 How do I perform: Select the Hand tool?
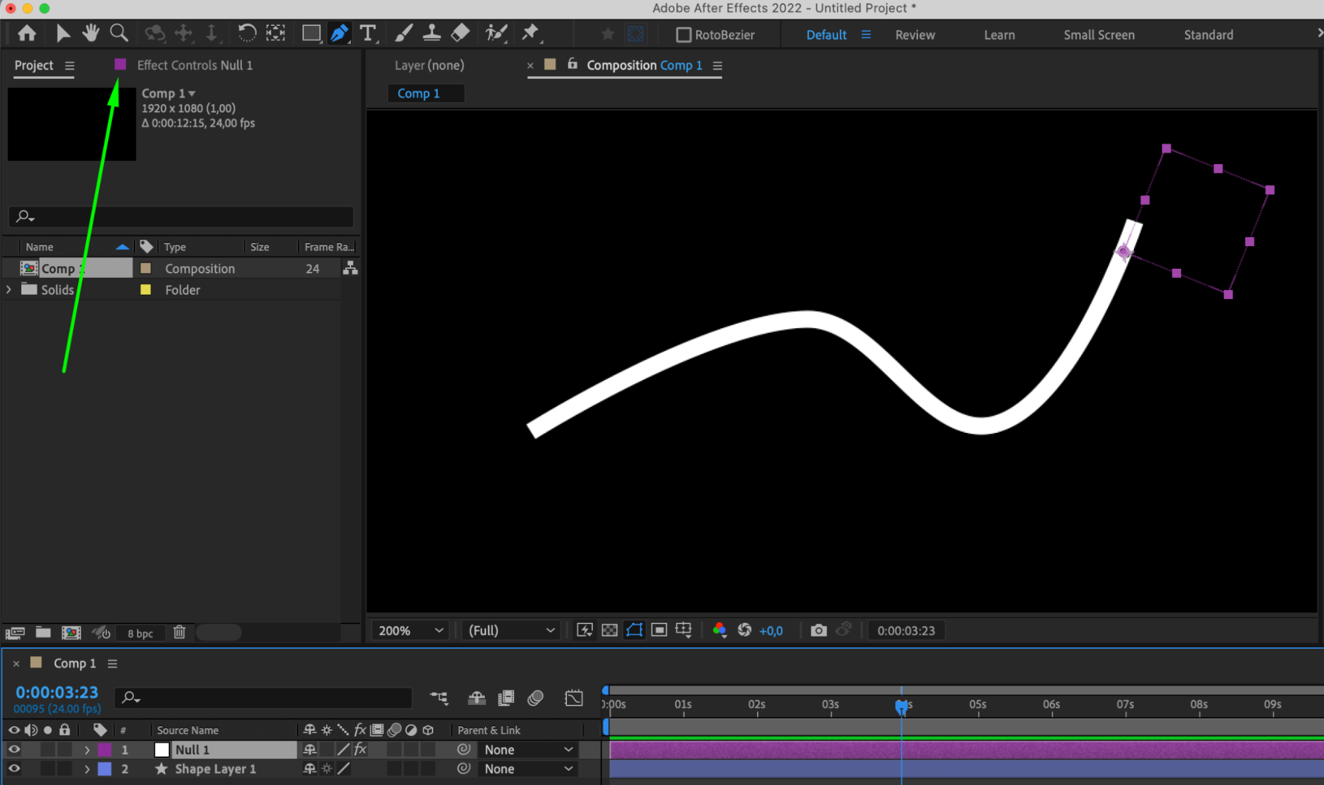pos(91,32)
